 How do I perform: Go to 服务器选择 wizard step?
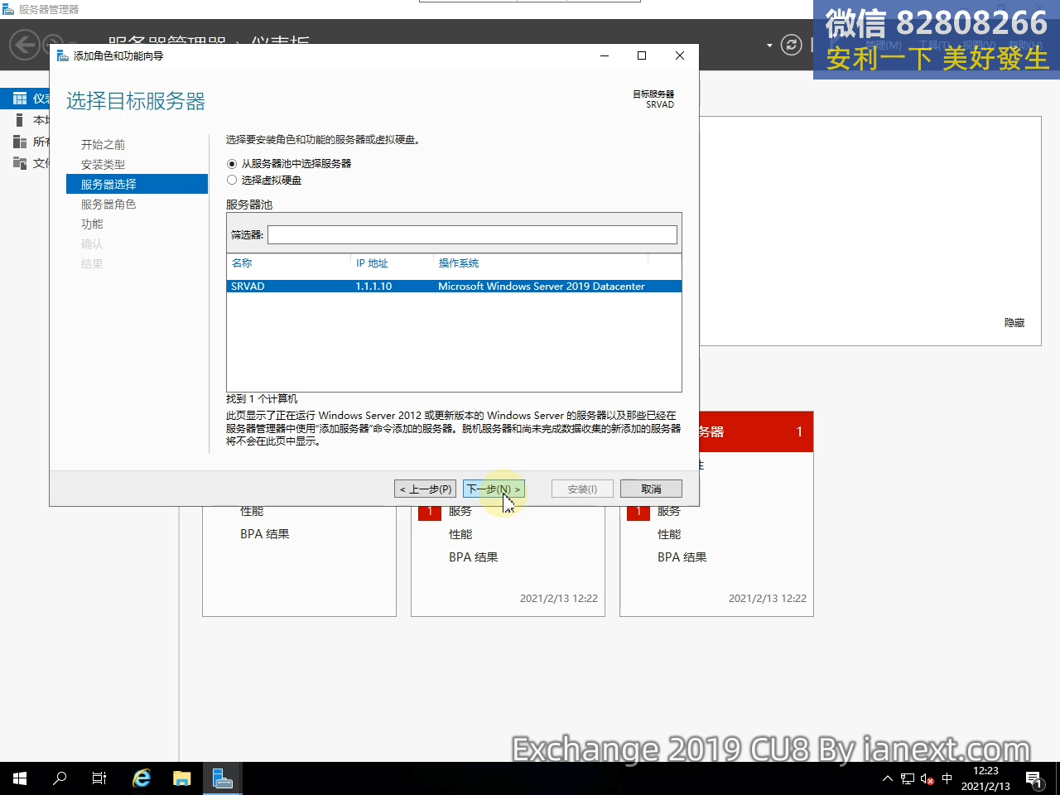(x=137, y=184)
